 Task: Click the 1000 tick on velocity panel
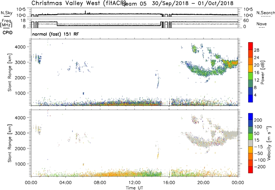(x=20, y=164)
